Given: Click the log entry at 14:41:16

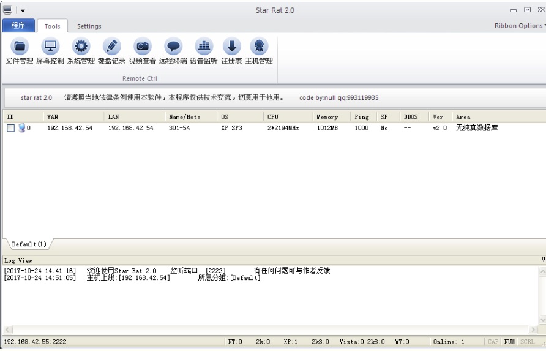Looking at the screenshot, I should tap(166, 271).
